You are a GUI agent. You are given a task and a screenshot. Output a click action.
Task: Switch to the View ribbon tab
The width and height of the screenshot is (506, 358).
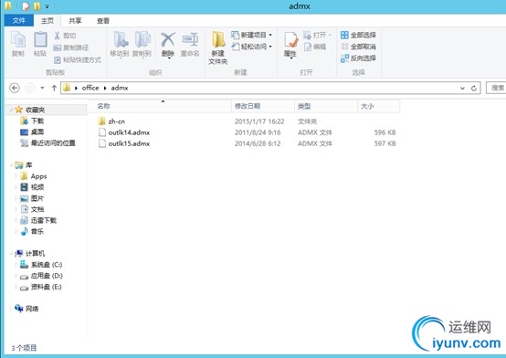(103, 21)
